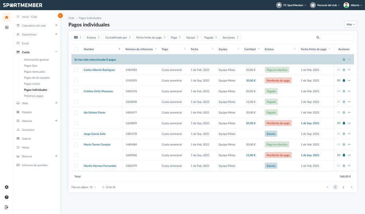
Task: Tick checkbox for payment 1604898 row
Action: (76, 102)
